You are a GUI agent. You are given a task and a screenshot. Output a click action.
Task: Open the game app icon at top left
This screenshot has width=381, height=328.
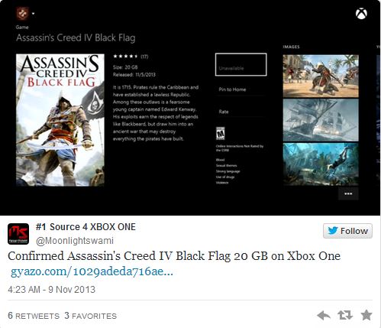click(x=22, y=14)
